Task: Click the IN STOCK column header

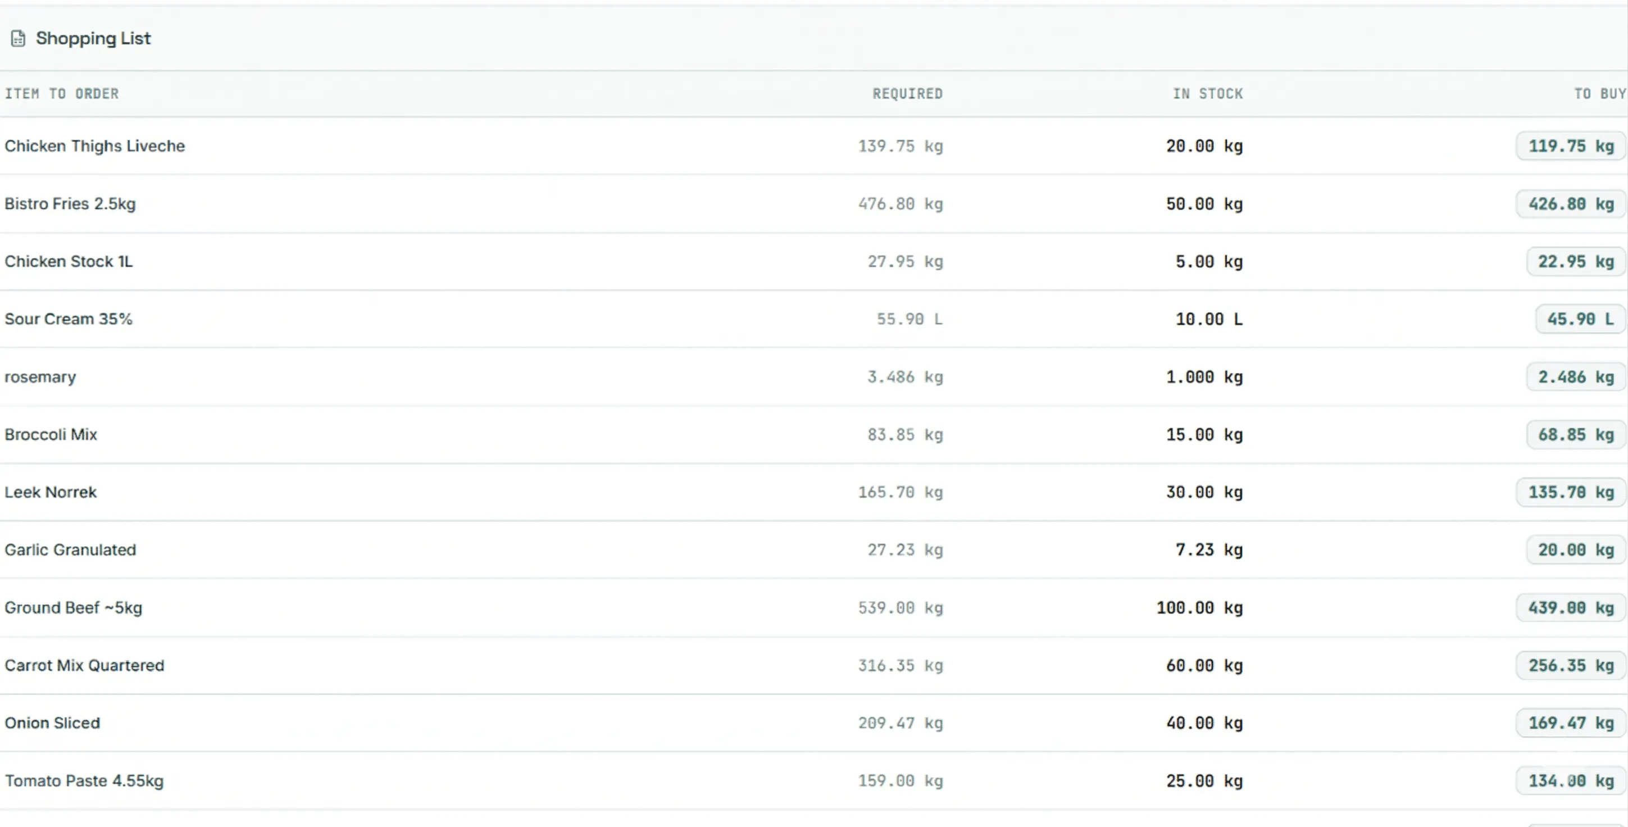Action: coord(1207,94)
